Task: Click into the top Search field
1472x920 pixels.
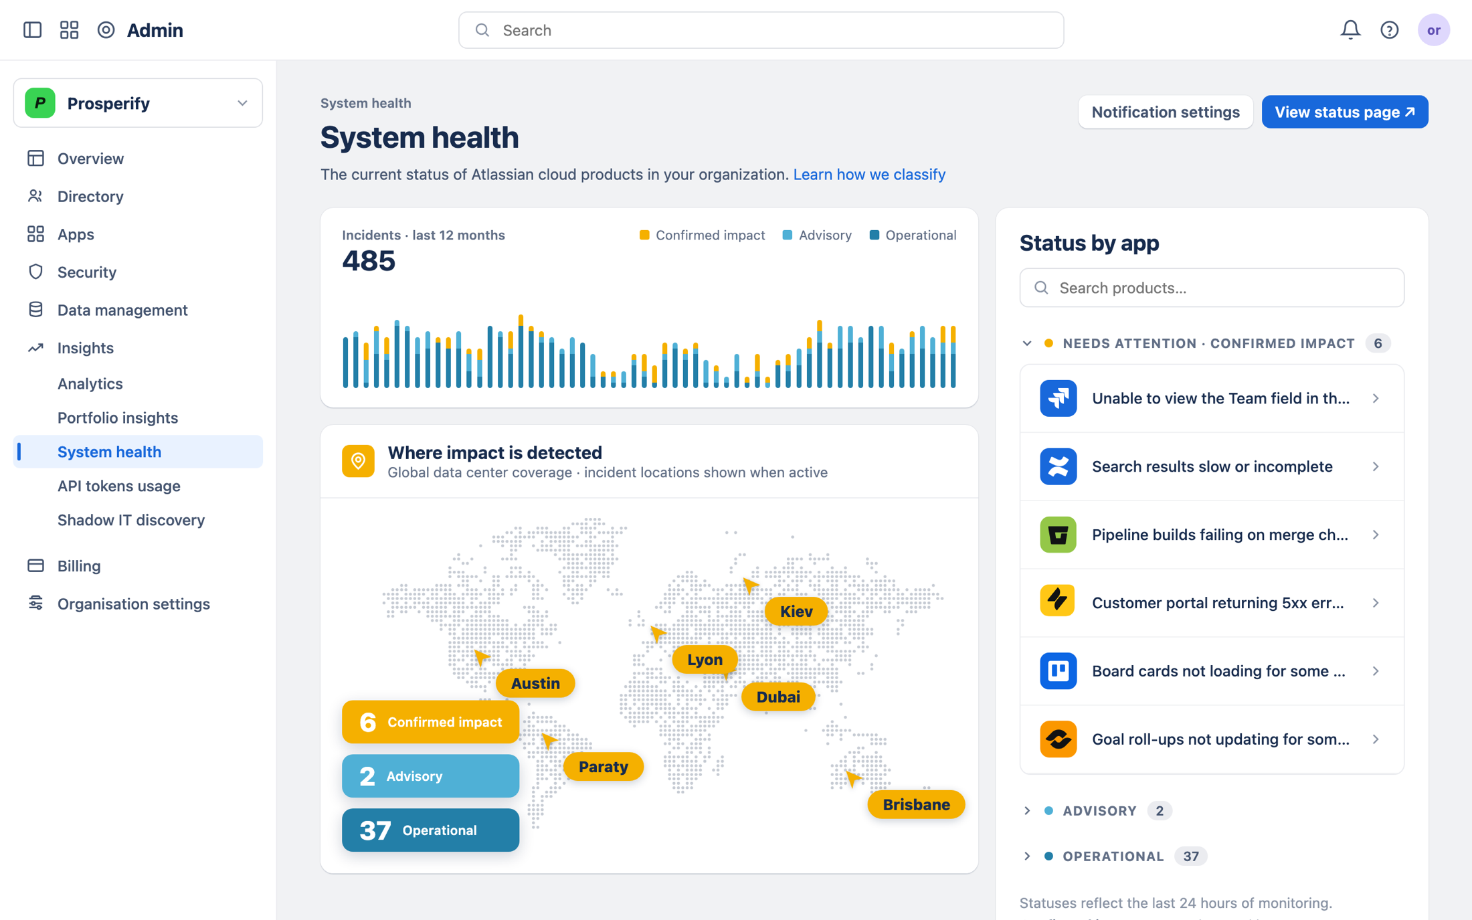Action: pyautogui.click(x=761, y=30)
